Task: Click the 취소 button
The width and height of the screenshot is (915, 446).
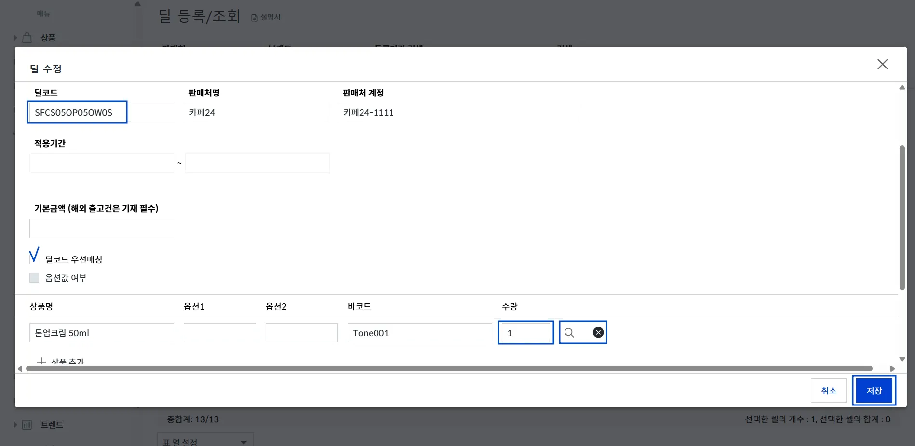Action: pos(828,391)
